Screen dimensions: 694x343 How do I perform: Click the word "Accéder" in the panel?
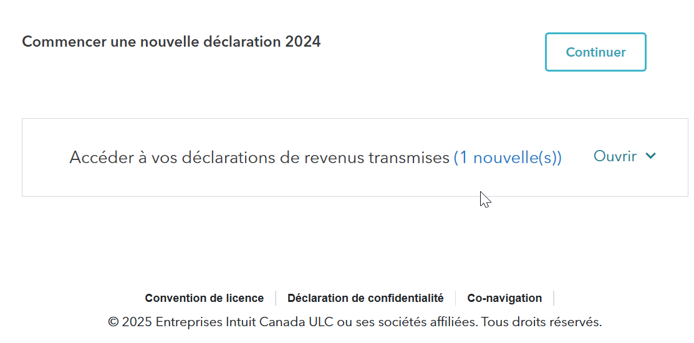point(99,158)
